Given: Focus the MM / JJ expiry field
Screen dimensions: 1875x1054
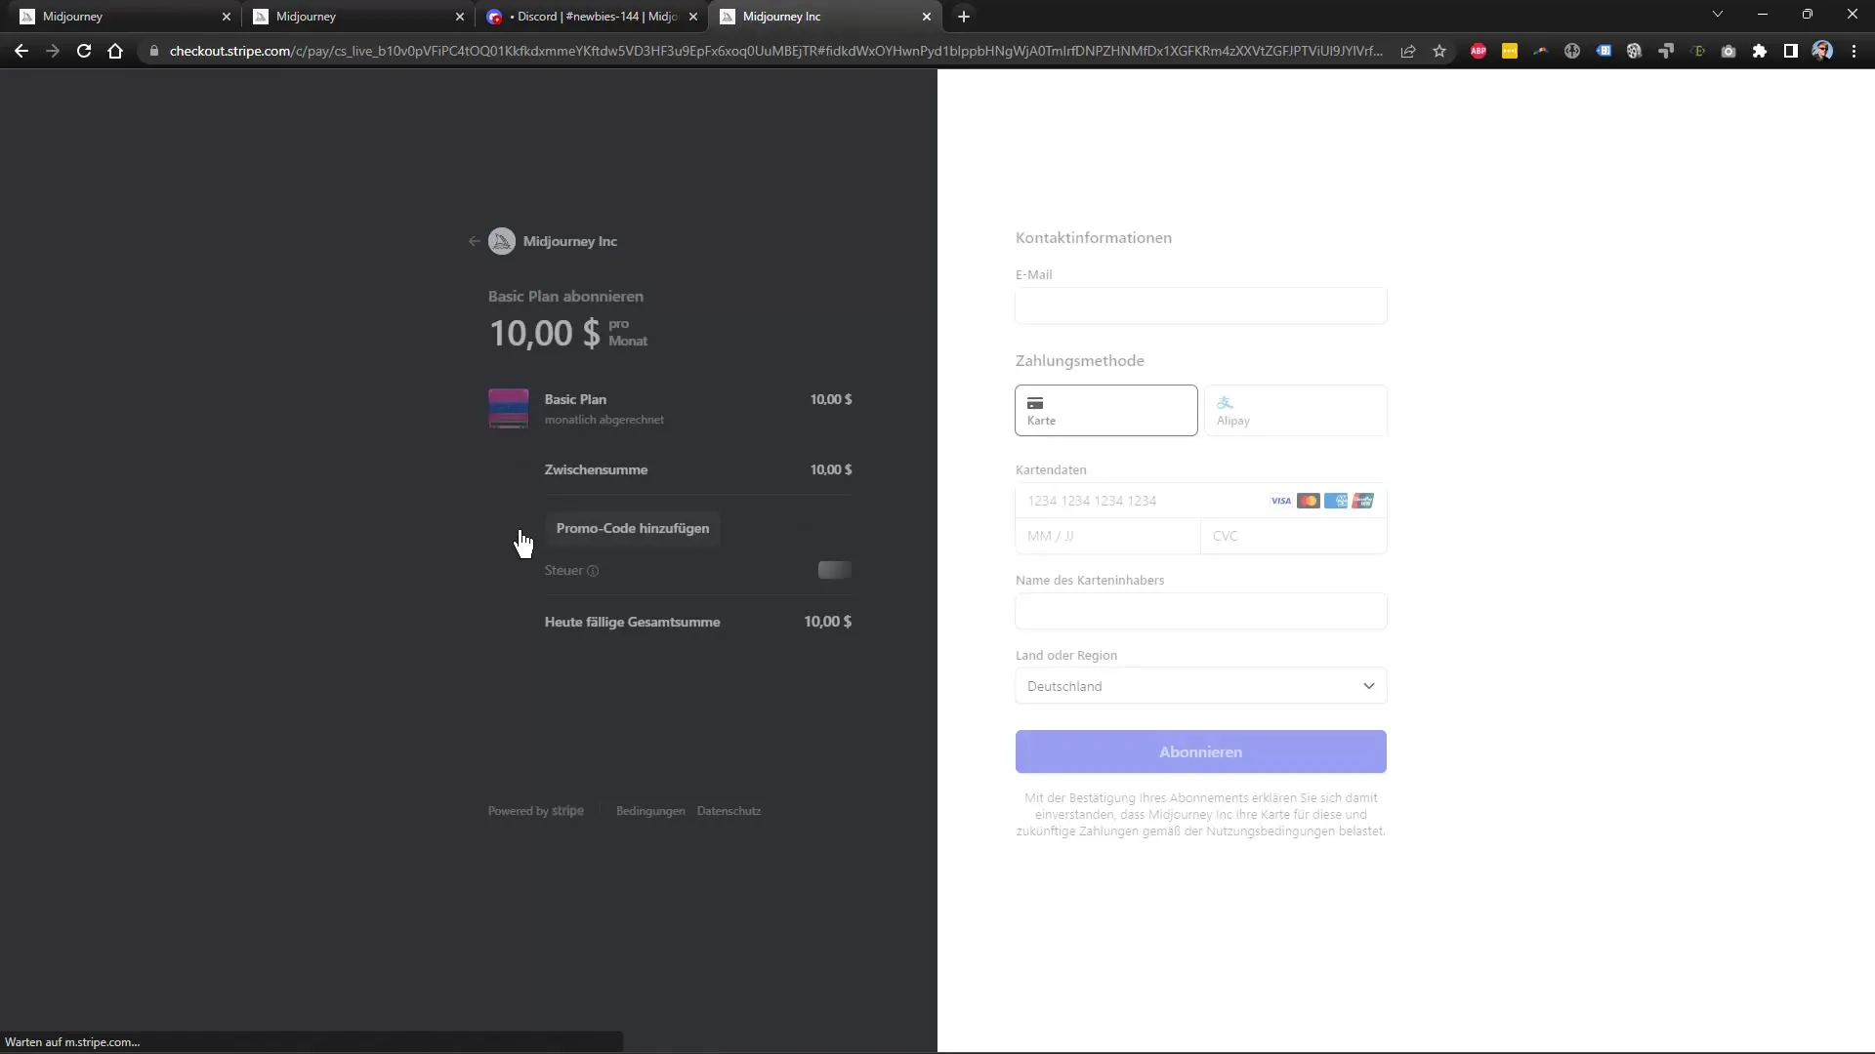Looking at the screenshot, I should (1107, 536).
